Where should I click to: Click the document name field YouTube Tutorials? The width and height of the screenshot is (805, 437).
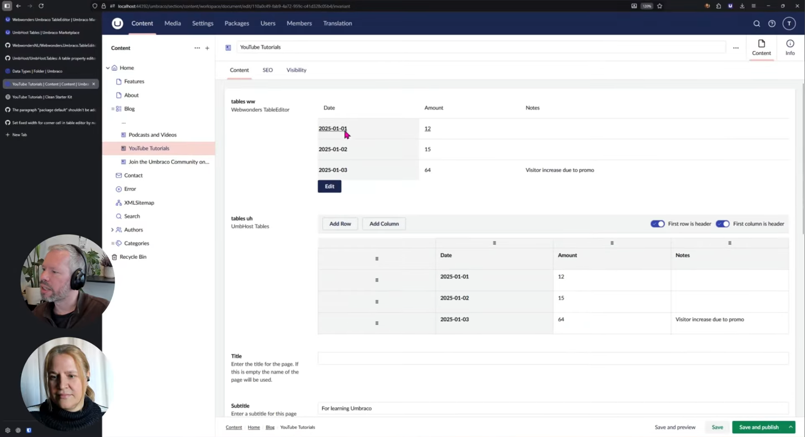[481, 47]
